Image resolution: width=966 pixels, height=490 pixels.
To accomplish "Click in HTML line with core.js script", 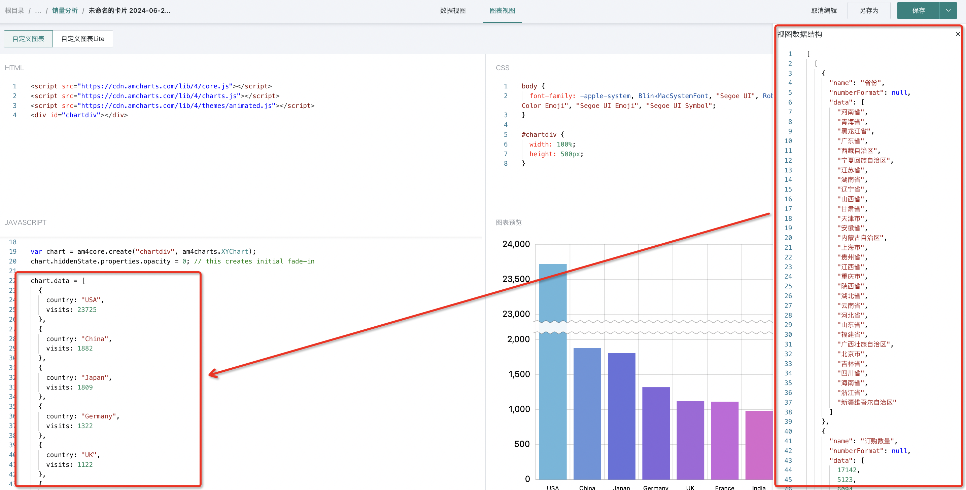I will (151, 86).
